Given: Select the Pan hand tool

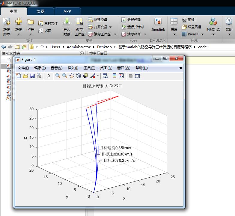Looking at the screenshot, I should (x=72, y=76).
